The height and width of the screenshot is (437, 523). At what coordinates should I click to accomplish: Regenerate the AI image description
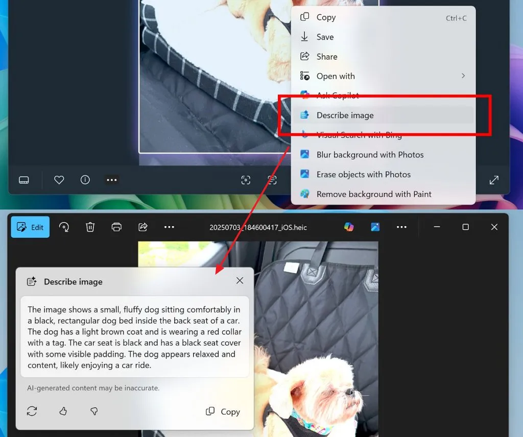click(x=32, y=411)
